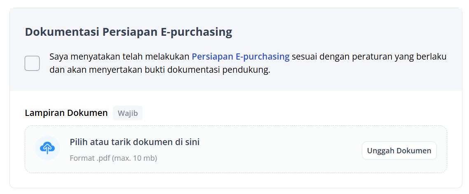Click the Wajib badge

tap(128, 113)
